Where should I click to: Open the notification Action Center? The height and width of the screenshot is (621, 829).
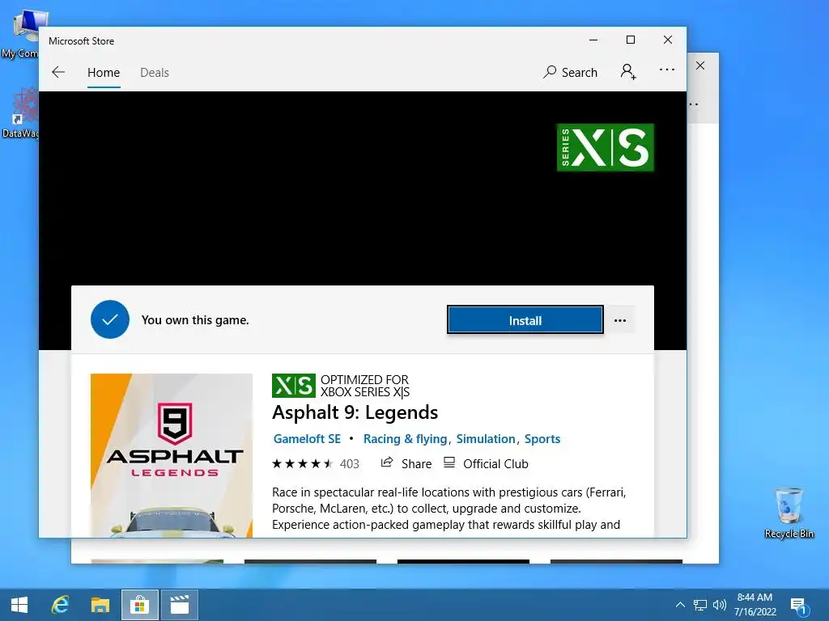pyautogui.click(x=798, y=606)
